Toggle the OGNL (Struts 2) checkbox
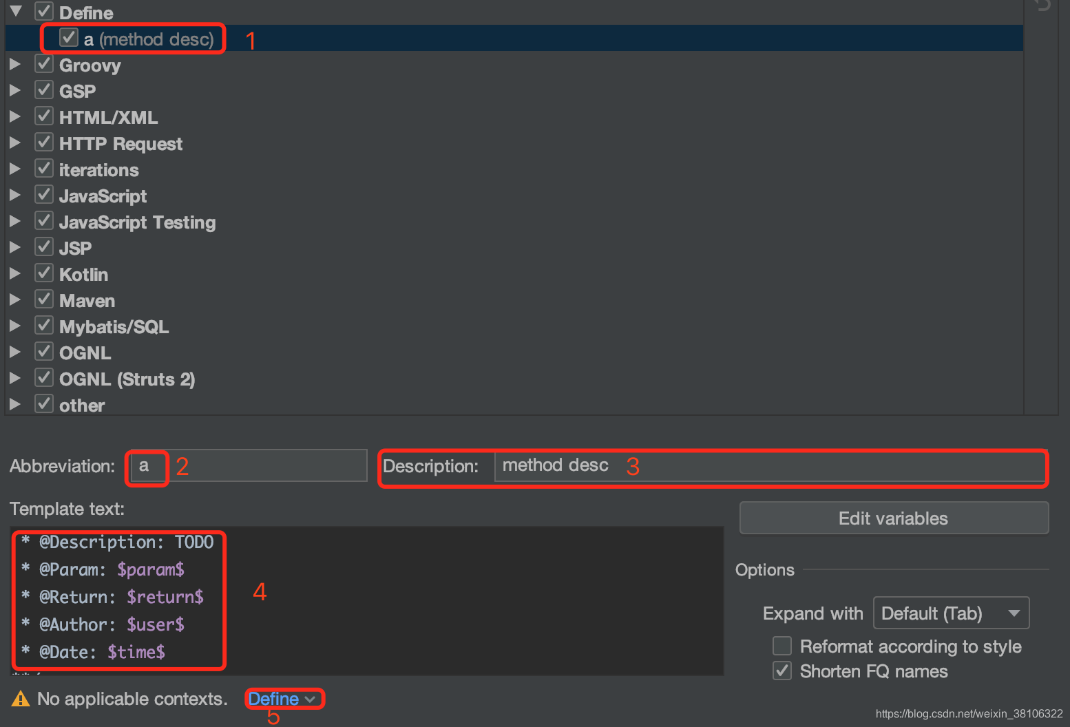Image resolution: width=1070 pixels, height=727 pixels. coord(44,378)
